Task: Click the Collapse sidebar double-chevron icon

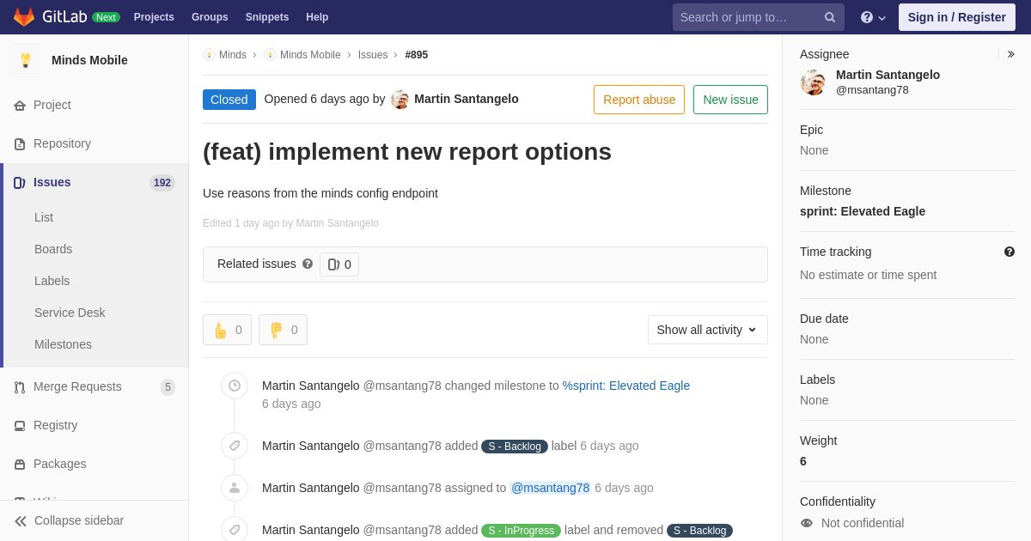Action: pos(21,521)
